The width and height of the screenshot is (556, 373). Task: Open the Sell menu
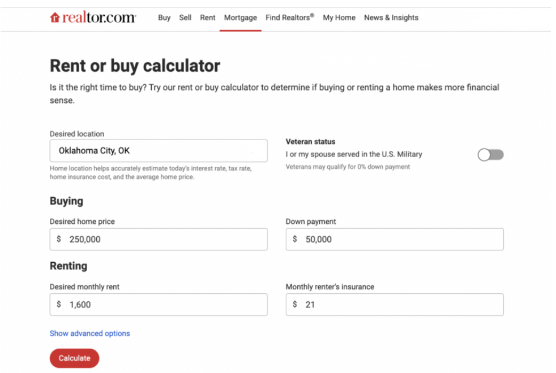[x=185, y=18]
